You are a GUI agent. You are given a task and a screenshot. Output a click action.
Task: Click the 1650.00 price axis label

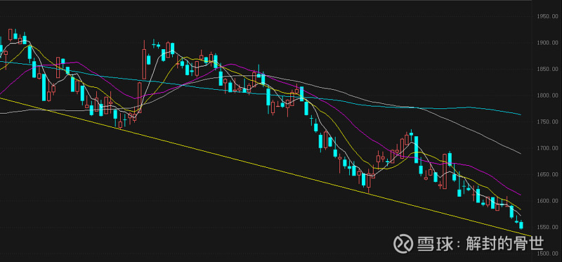pyautogui.click(x=548, y=174)
